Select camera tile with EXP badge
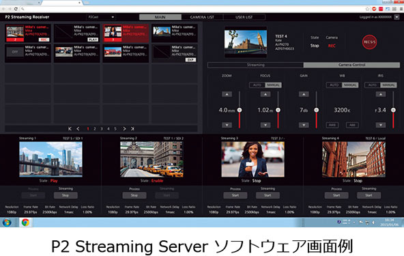 click(x=175, y=53)
